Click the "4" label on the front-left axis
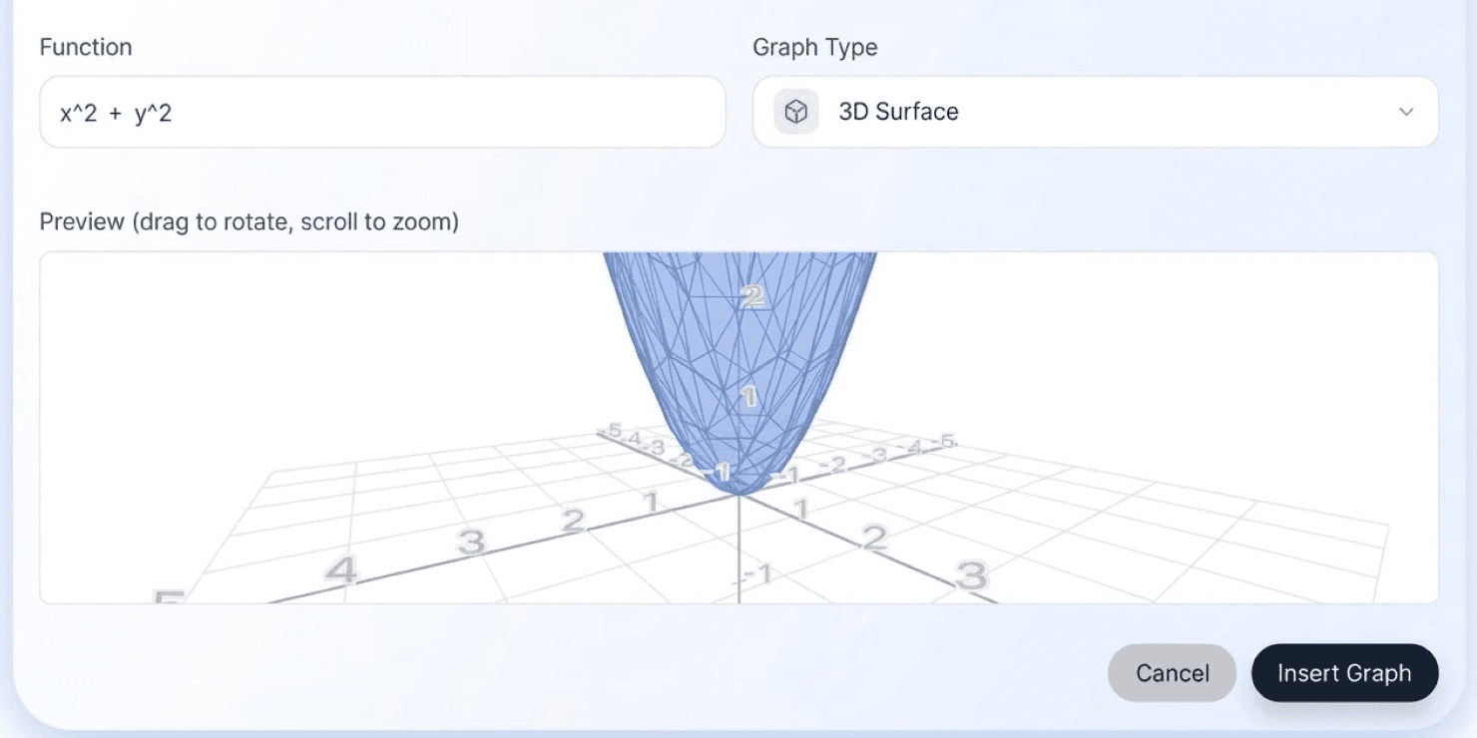This screenshot has height=738, width=1477. (x=340, y=571)
